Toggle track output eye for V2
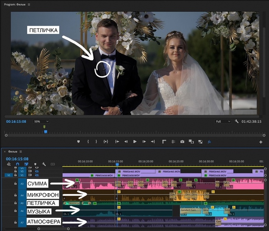The image size is (269, 231). [37, 171]
